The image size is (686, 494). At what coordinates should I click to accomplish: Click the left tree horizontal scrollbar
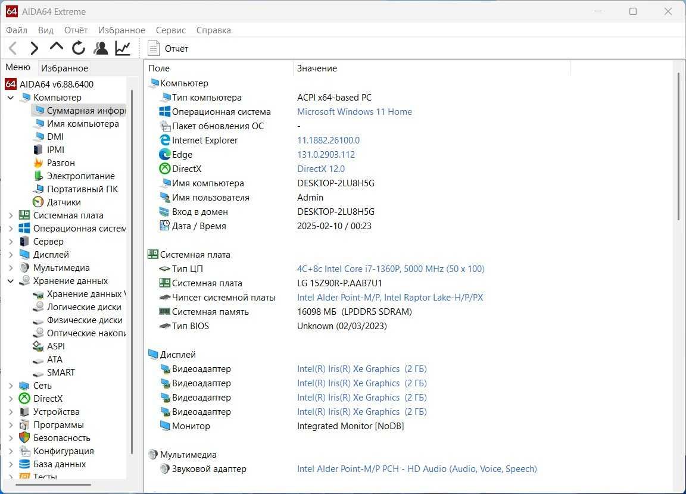54,484
